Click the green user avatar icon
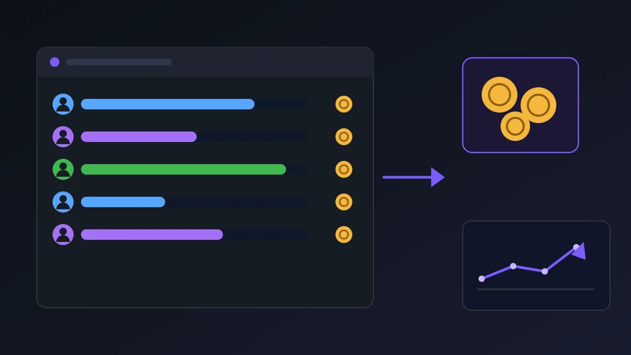631x355 pixels. coord(63,169)
